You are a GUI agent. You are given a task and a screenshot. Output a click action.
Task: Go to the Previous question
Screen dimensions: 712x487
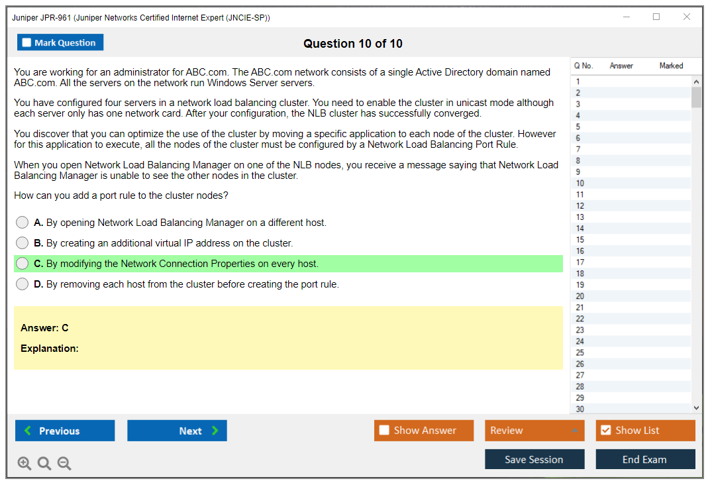click(x=65, y=431)
